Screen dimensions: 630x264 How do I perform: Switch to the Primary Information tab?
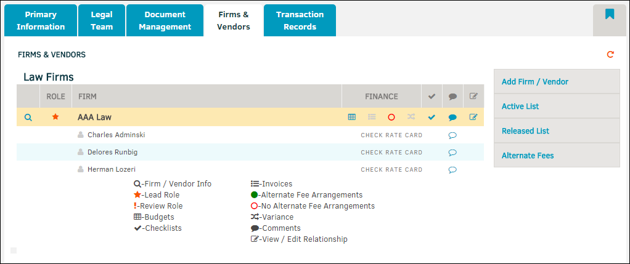(x=41, y=20)
